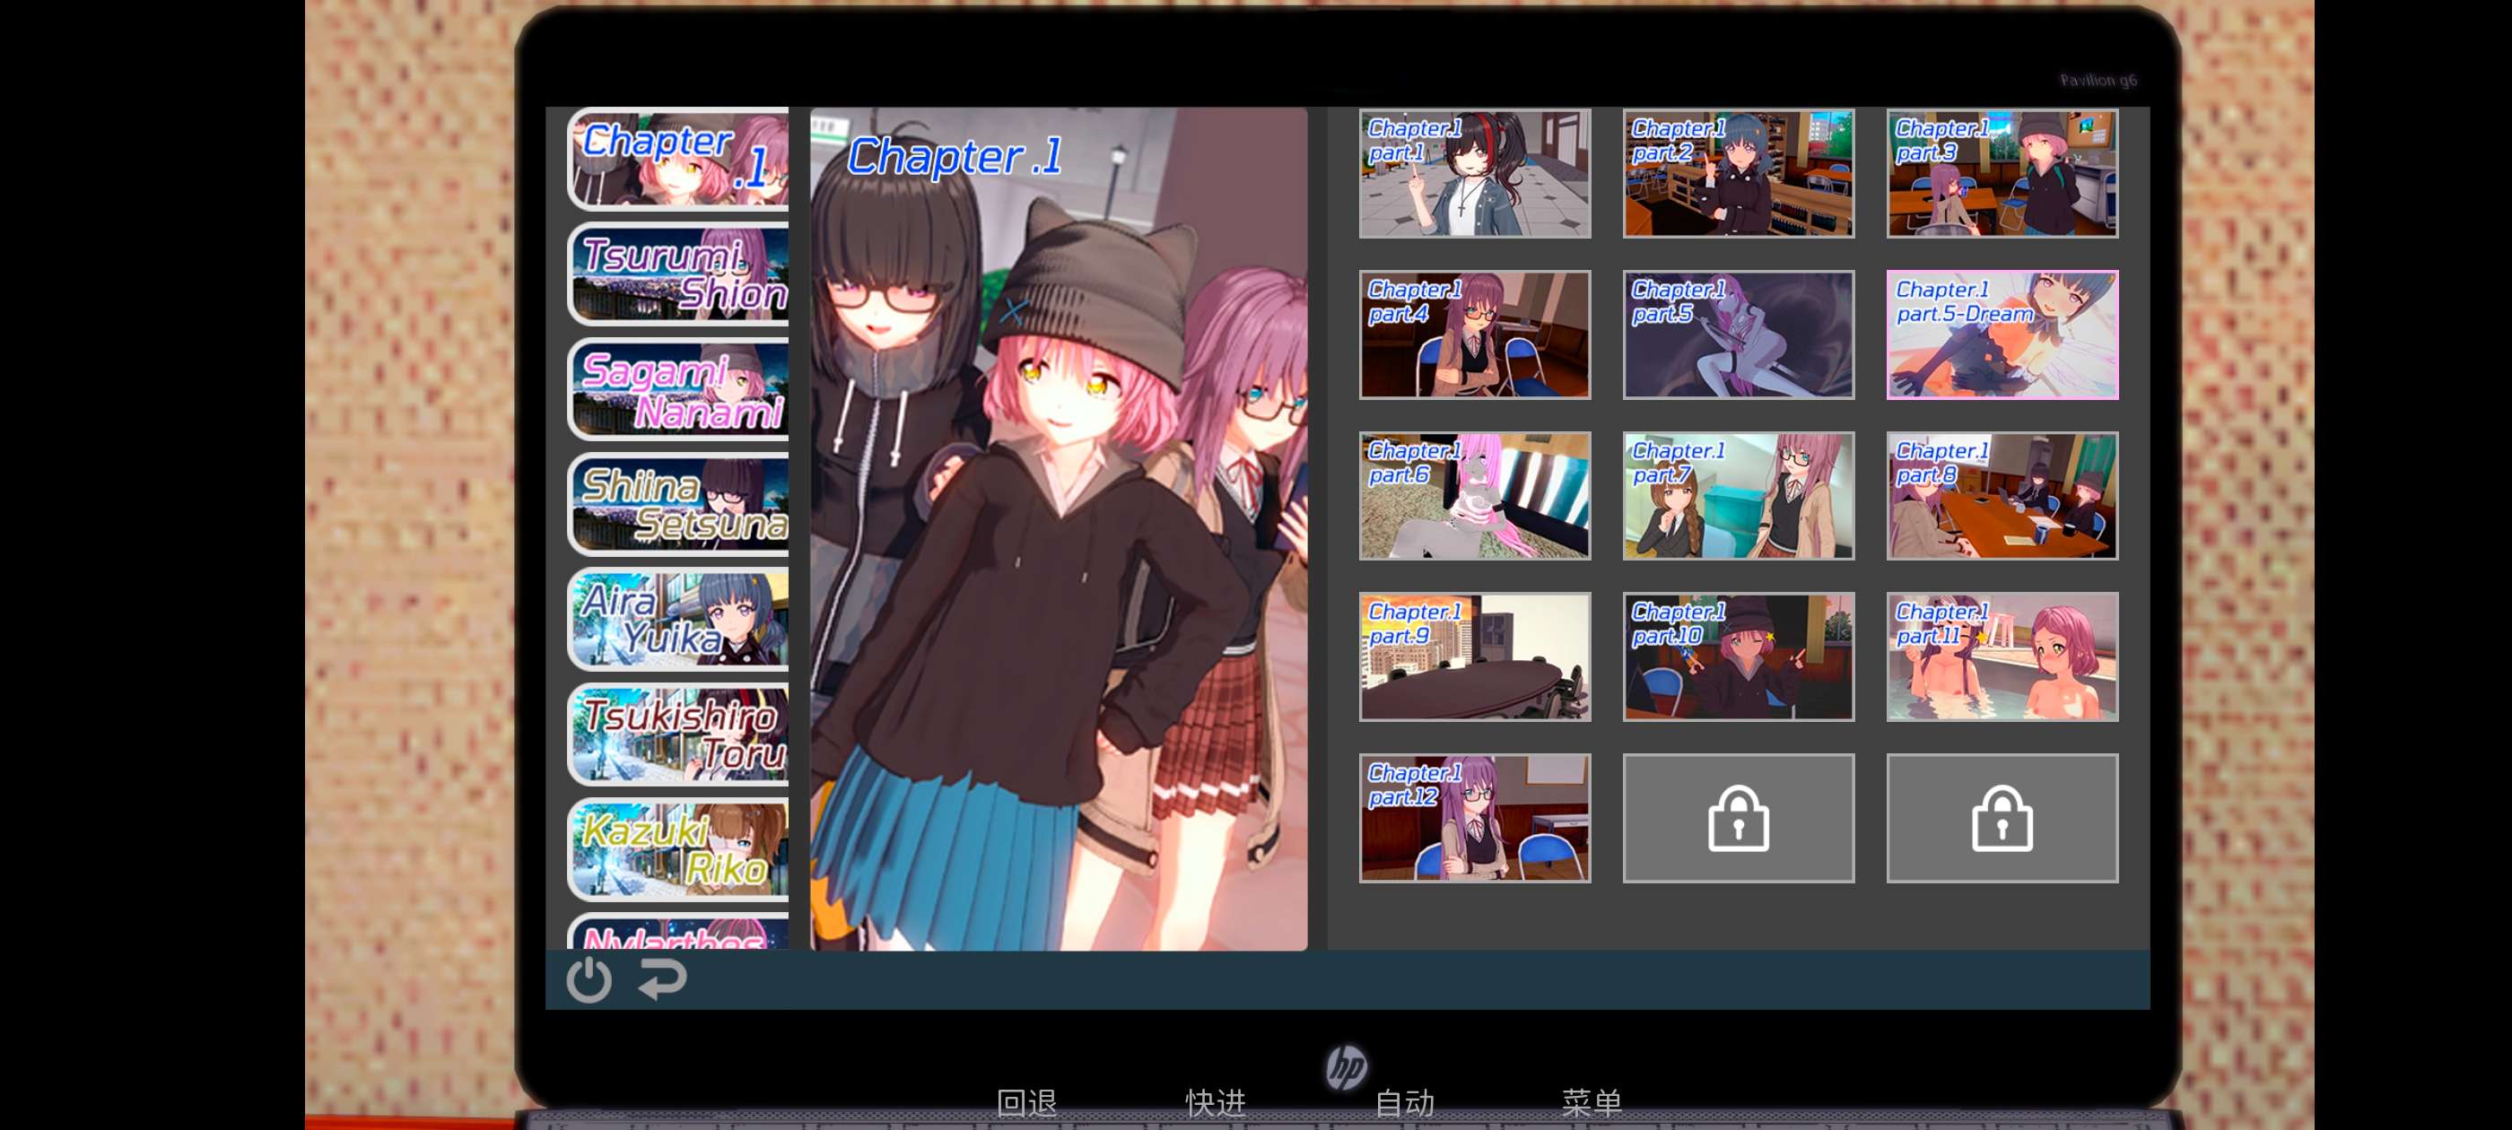This screenshot has height=1130, width=2512.
Task: Open the Aira Yuika gallery entry
Action: point(679,619)
